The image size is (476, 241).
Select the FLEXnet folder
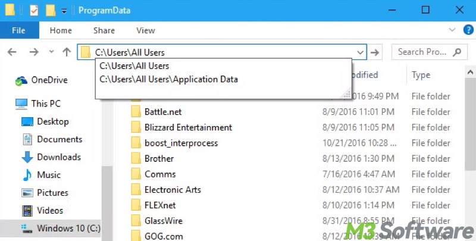[x=160, y=205]
